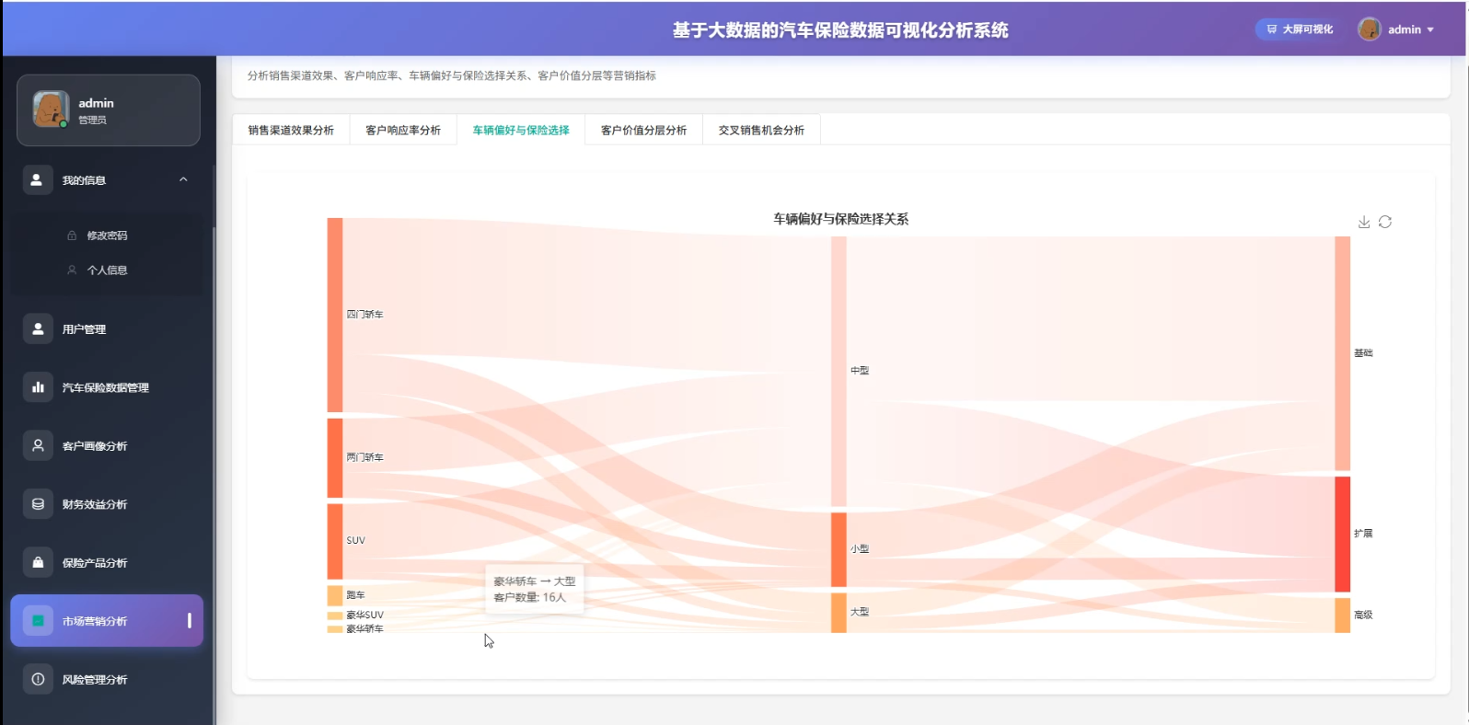This screenshot has width=1469, height=725.
Task: Click the system title in the header
Action: [839, 30]
